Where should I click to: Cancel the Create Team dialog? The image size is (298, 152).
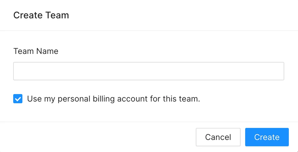tap(218, 137)
